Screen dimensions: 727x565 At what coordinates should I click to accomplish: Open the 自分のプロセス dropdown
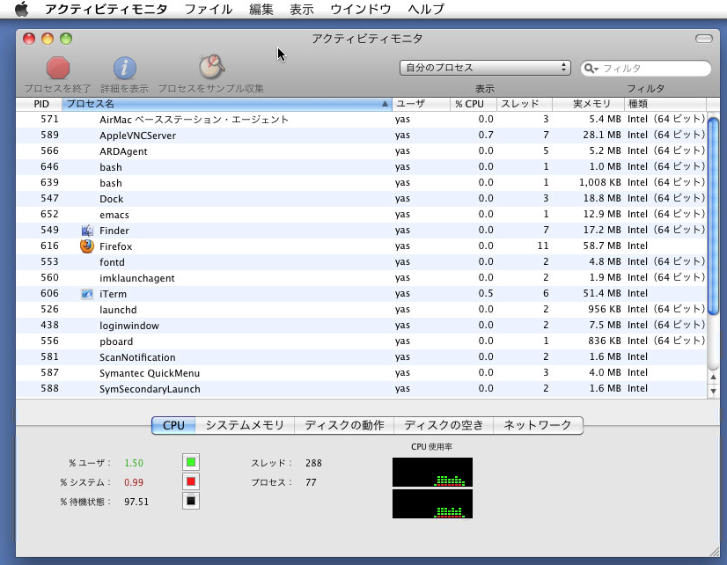click(485, 68)
